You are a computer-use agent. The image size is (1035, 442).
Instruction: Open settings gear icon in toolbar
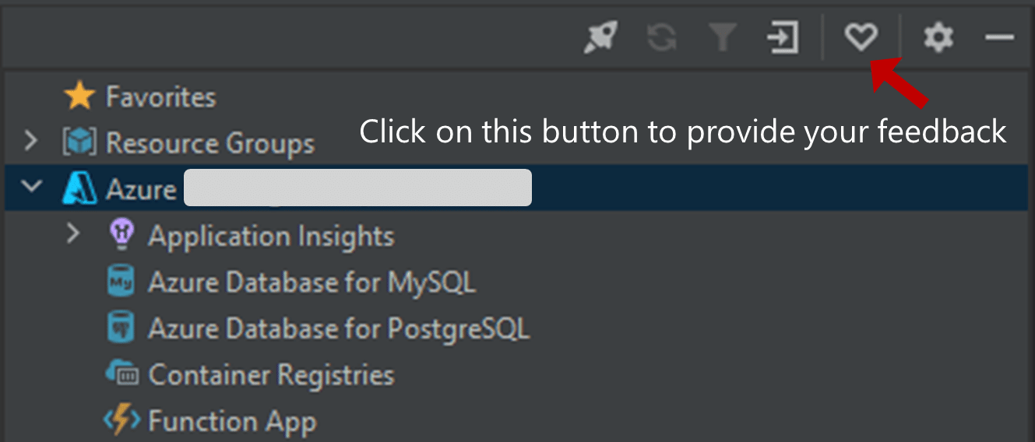[938, 37]
